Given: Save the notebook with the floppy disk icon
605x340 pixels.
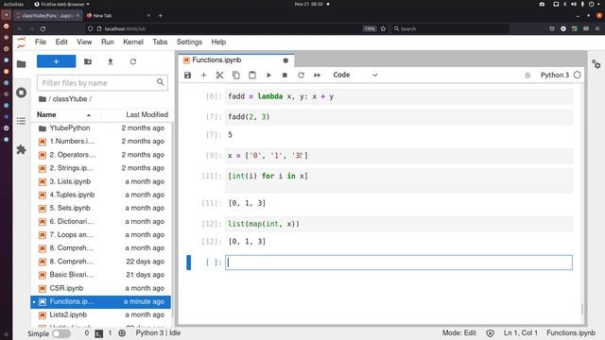Looking at the screenshot, I should tap(187, 76).
